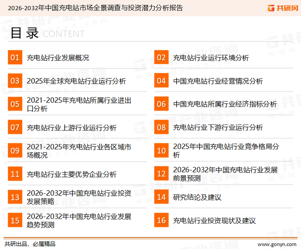Click the orange 14 number box

pos(161,197)
